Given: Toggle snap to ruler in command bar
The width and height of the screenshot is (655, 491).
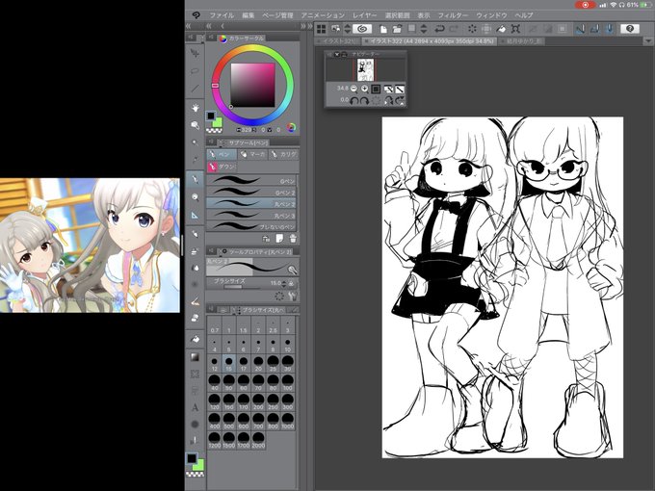Looking at the screenshot, I should [580, 29].
